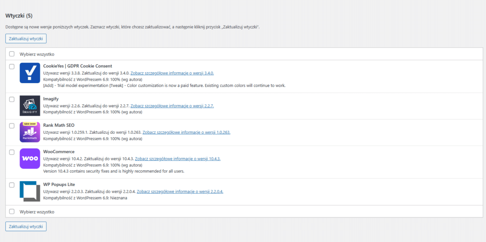Mark the WooCommerce checkbox for update
This screenshot has width=486, height=242.
click(12, 152)
